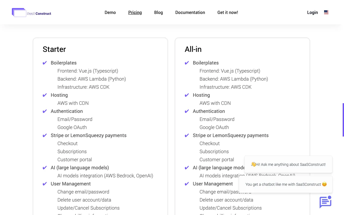This screenshot has height=215, width=344.
Task: Click checkmark beside All-in User Management
Action: coord(187,184)
